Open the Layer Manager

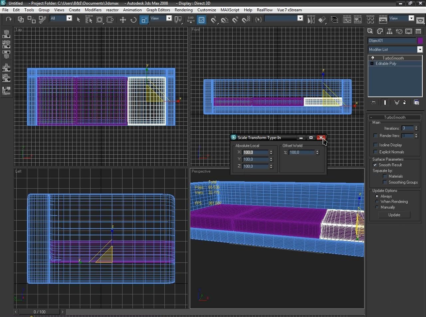(x=334, y=20)
